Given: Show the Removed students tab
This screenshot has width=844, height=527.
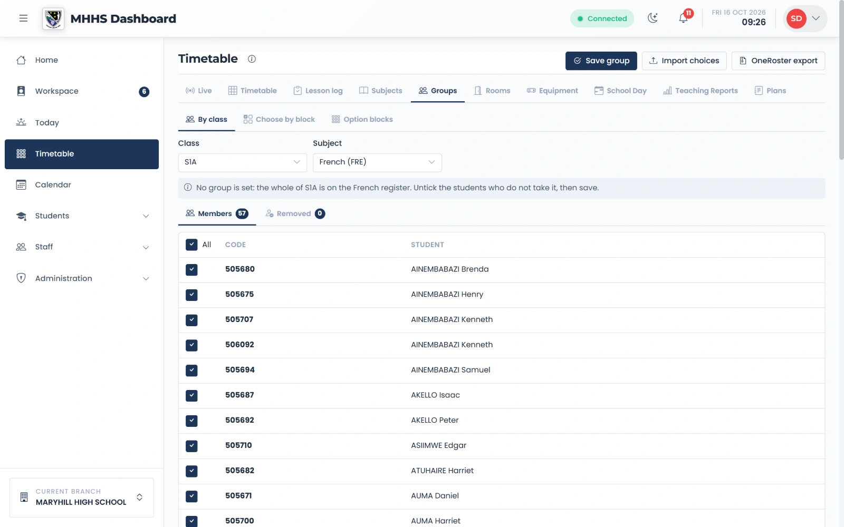Looking at the screenshot, I should [x=295, y=213].
